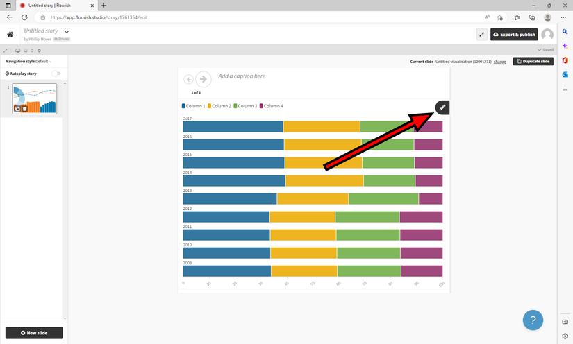Viewport: 573px width, 344px height.
Task: Go to the Flourish home icon
Action: 10,34
